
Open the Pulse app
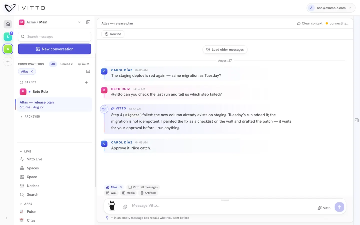click(x=54, y=211)
